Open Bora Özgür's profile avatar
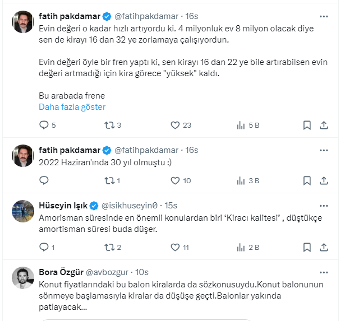Image resolution: width=345 pixels, height=321 pixels. coord(24,278)
